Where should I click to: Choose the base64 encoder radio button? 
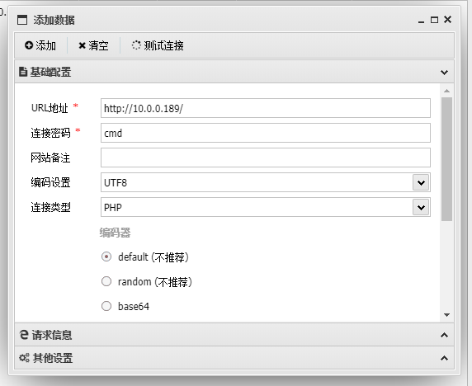(x=106, y=306)
